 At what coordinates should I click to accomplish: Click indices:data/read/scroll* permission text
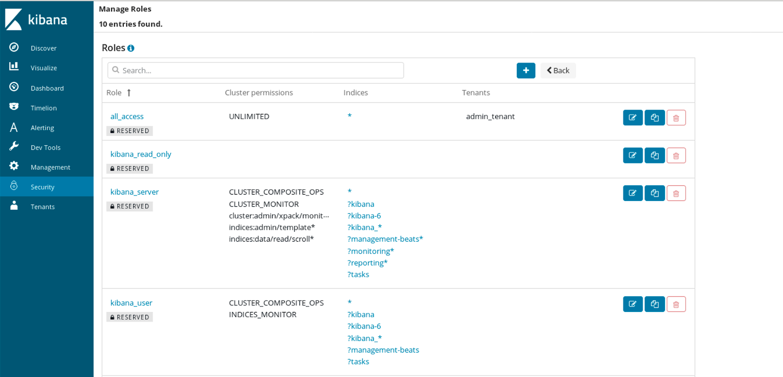tap(271, 239)
